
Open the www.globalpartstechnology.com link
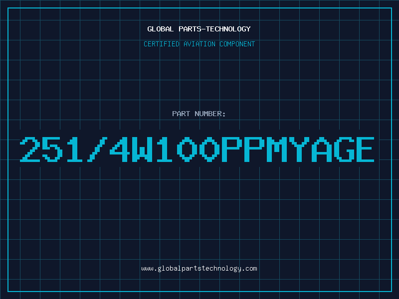199,269
